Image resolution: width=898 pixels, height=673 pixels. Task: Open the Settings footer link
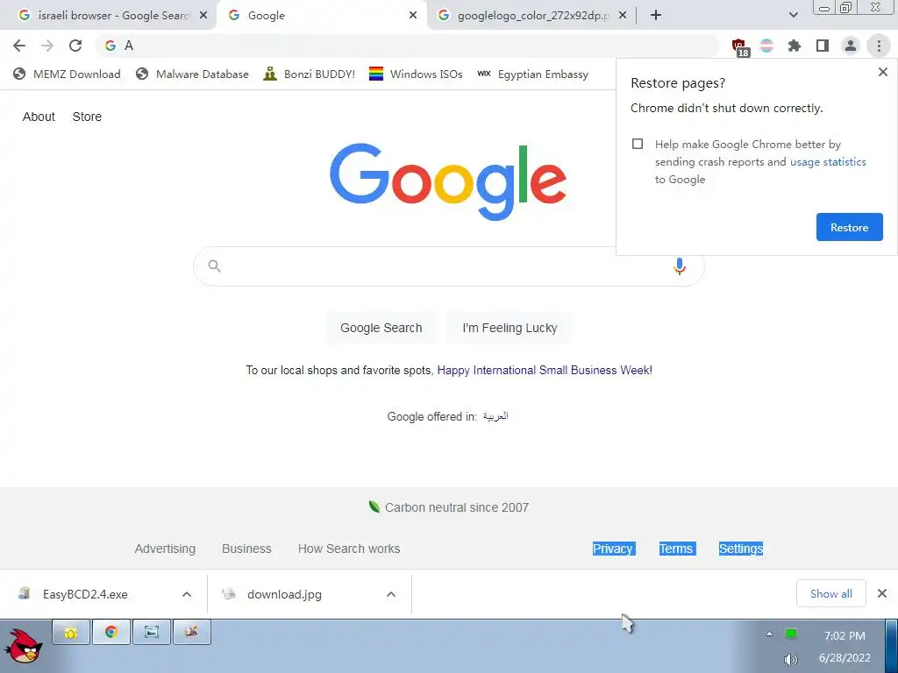pos(740,549)
